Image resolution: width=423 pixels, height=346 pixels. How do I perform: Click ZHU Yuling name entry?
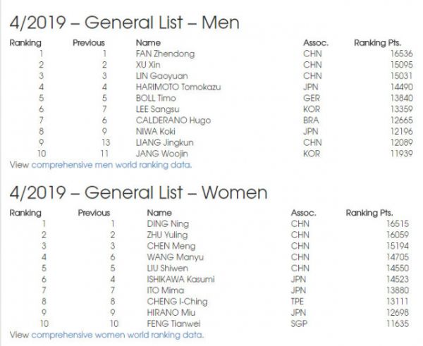tap(167, 235)
